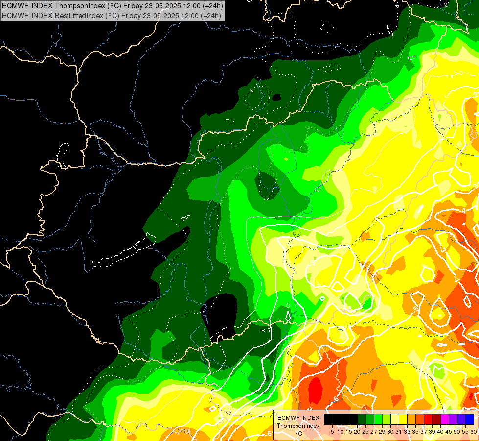
Task: Click the legend tick value 30
Action: point(390,432)
